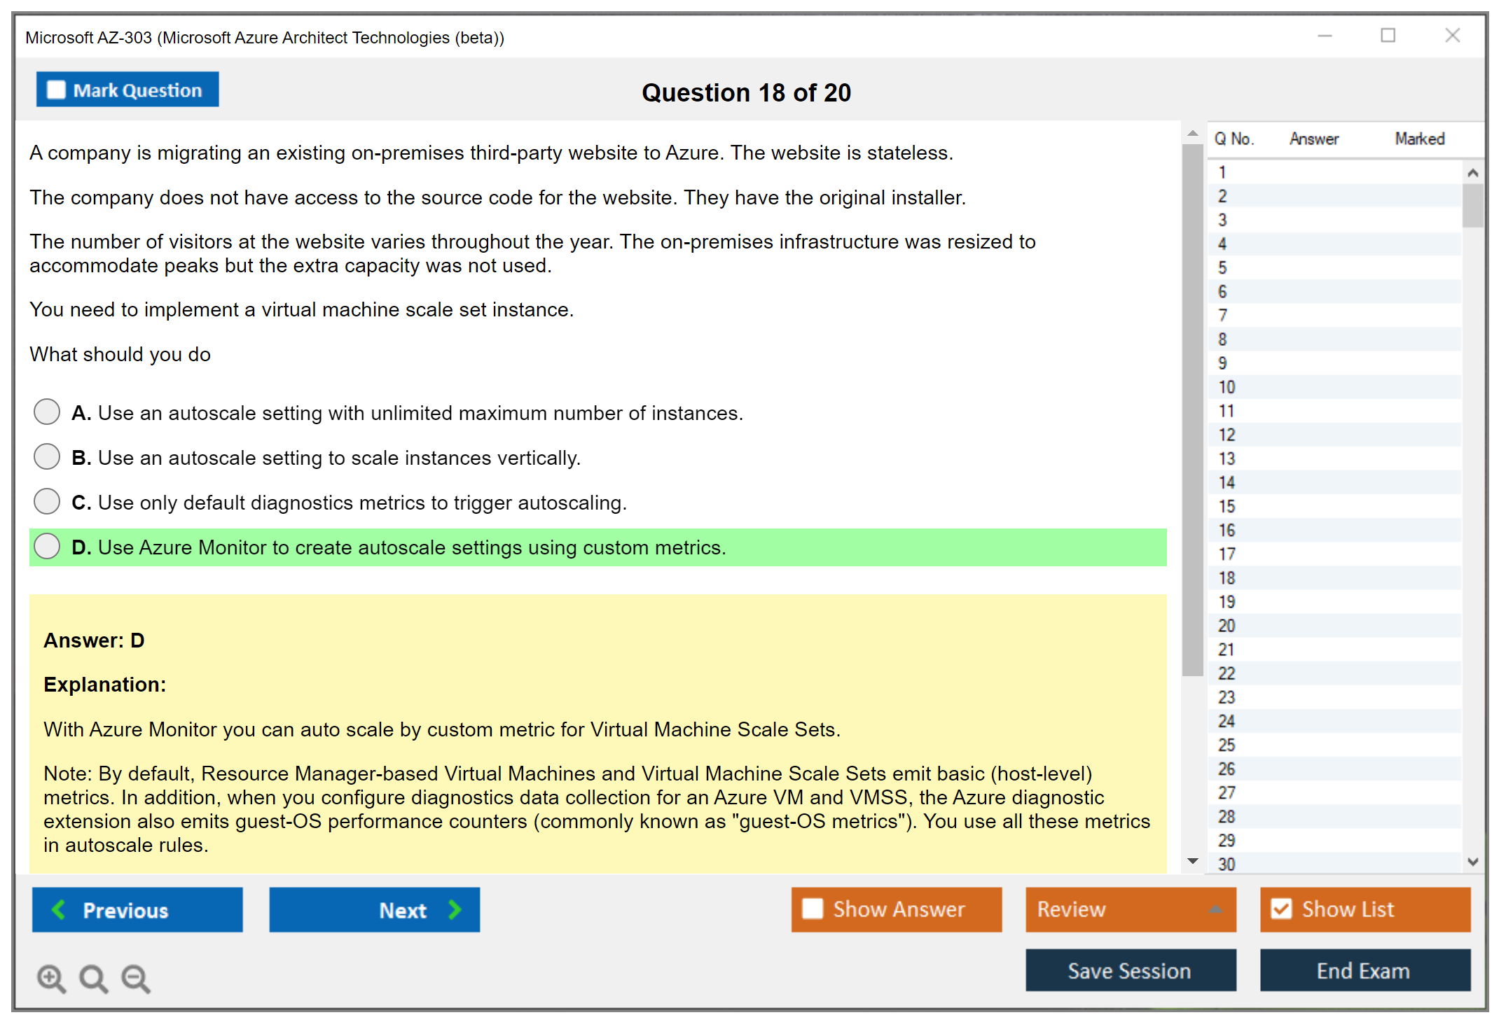
Task: Select answer option A radio button
Action: pyautogui.click(x=47, y=412)
